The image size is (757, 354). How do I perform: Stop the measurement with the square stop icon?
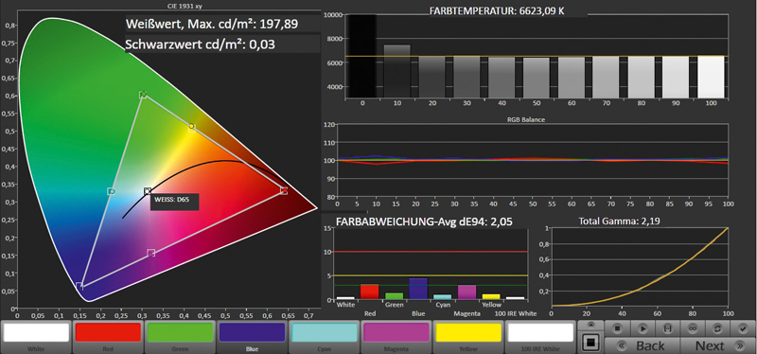617,328
